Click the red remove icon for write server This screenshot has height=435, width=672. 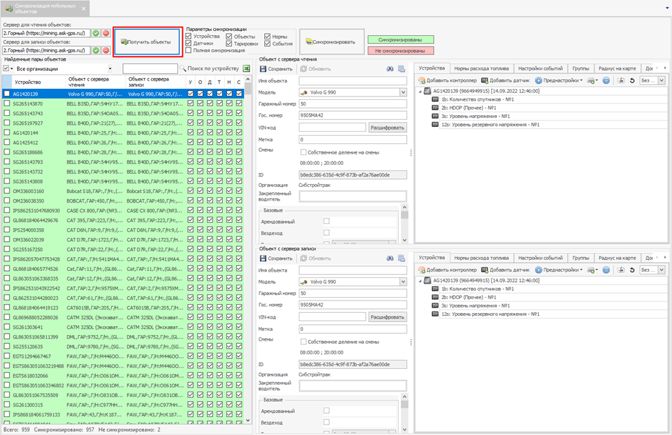click(x=106, y=50)
